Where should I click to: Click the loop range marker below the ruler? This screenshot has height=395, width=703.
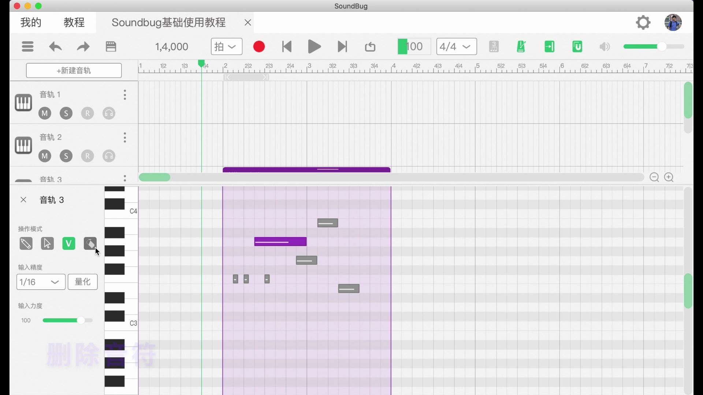coord(246,77)
